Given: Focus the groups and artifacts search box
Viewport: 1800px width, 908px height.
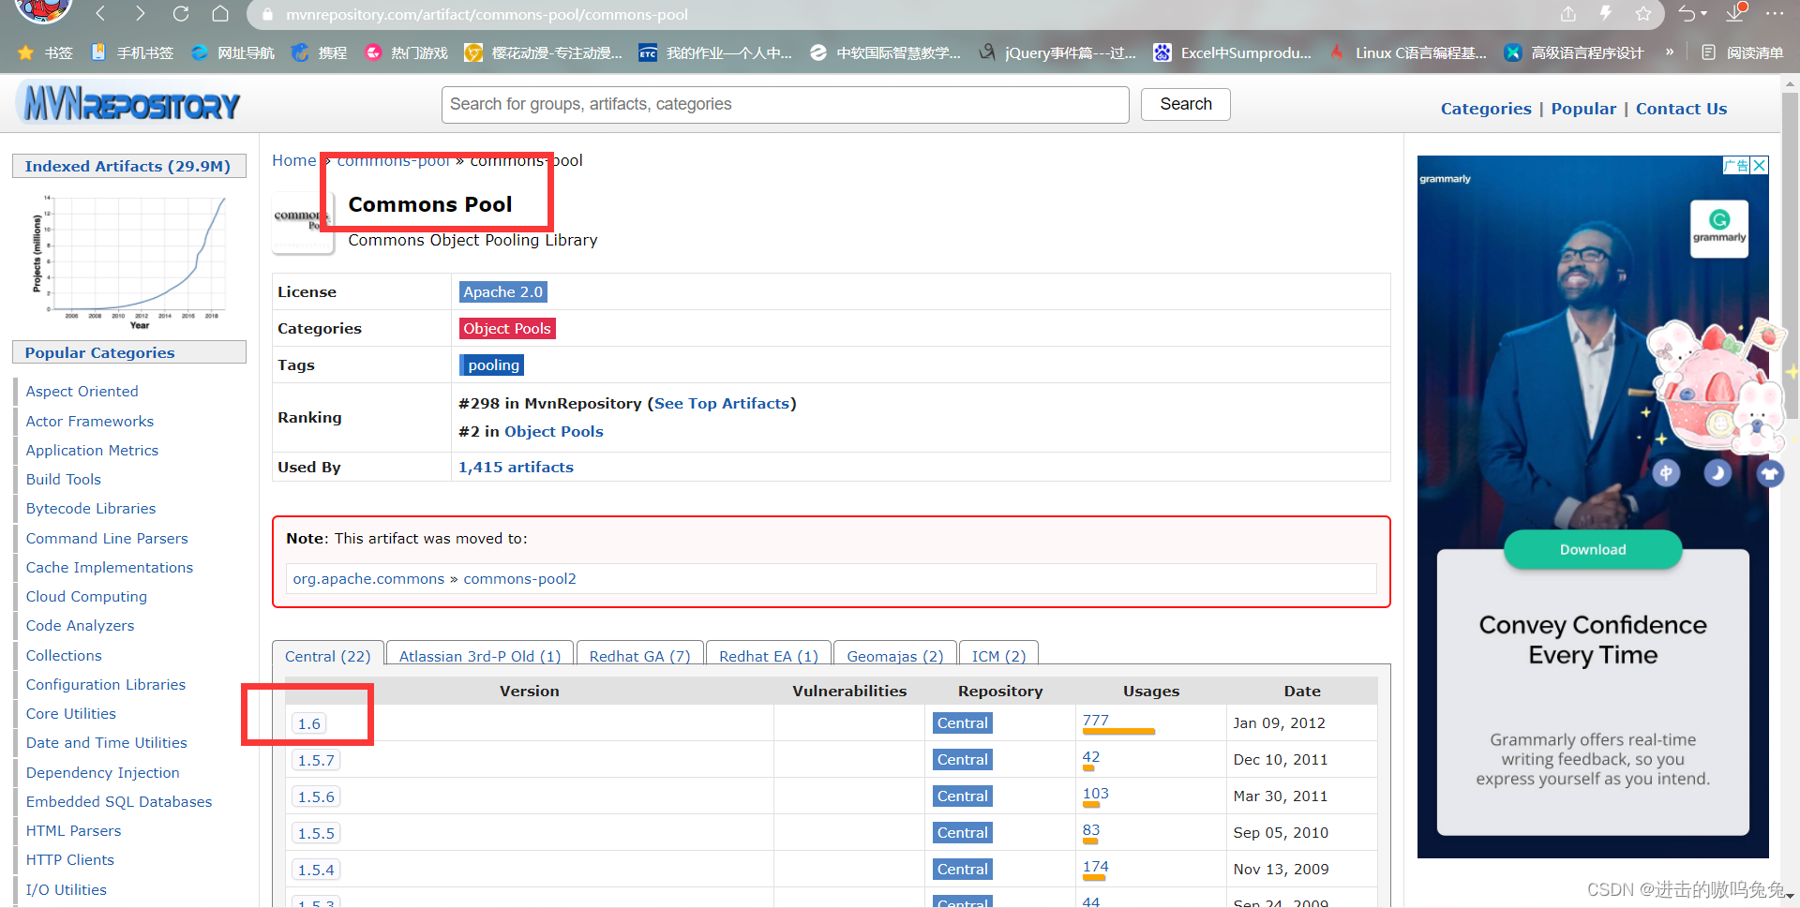Looking at the screenshot, I should coord(785,104).
